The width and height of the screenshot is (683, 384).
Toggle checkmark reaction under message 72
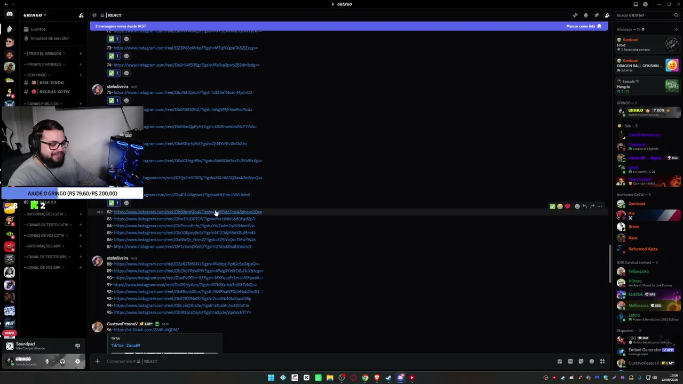click(x=114, y=39)
